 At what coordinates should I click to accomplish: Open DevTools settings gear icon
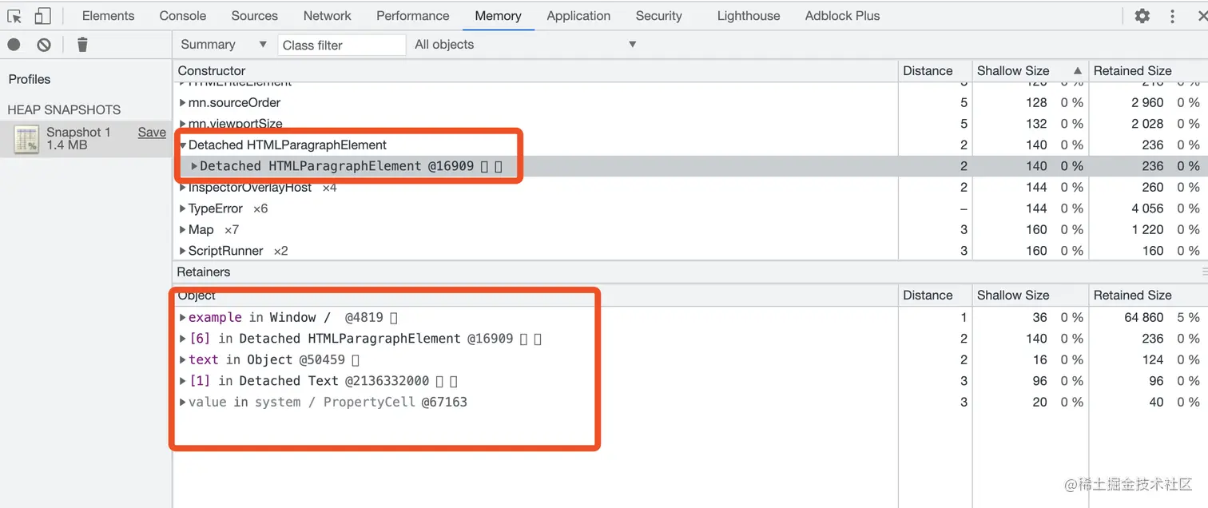pyautogui.click(x=1142, y=16)
